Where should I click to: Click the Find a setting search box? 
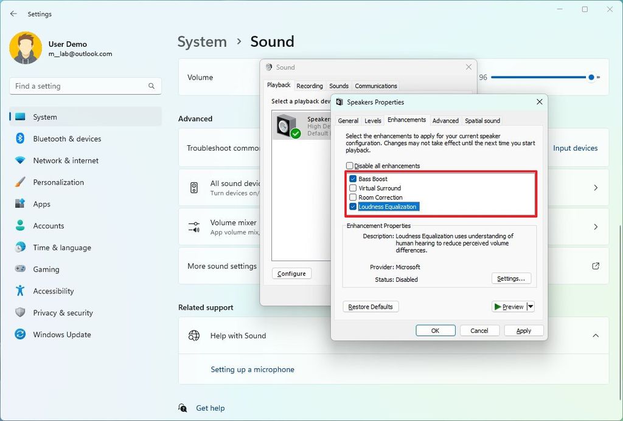click(x=85, y=86)
